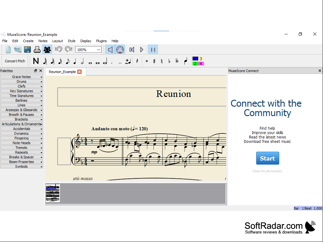Save the score with the floppy disk icon
Viewport: 323px width, 242px height.
pyautogui.click(x=27, y=50)
